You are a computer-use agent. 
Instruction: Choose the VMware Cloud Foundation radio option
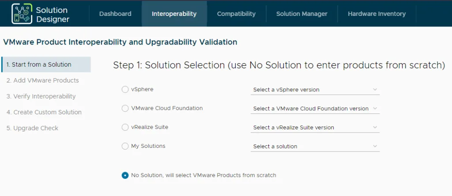click(x=125, y=109)
